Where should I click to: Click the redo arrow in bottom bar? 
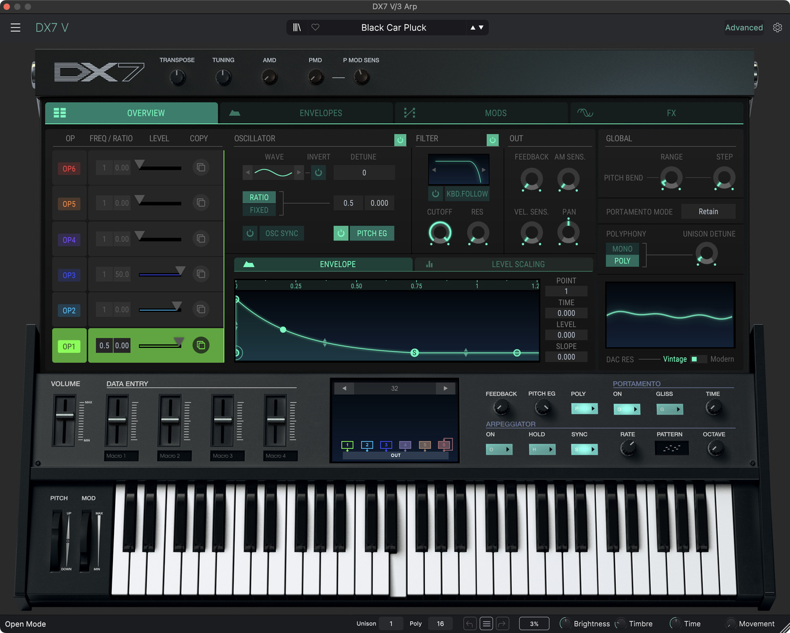click(502, 623)
